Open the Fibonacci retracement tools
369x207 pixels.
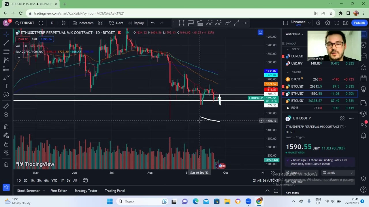[6, 51]
